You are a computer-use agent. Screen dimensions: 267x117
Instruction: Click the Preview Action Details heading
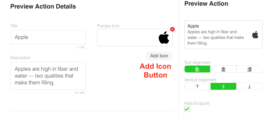[x=43, y=6]
